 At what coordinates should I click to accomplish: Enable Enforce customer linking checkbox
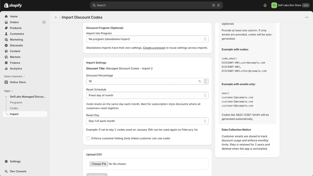(88, 138)
